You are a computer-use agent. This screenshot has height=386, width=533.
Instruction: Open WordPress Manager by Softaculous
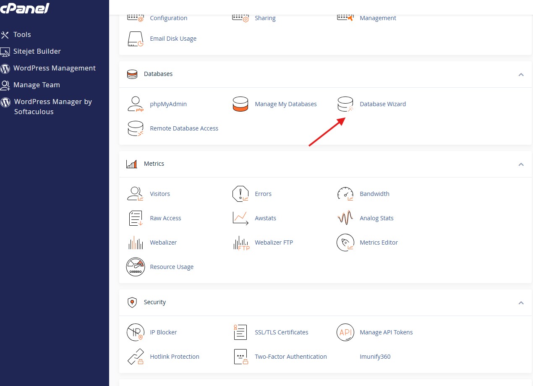click(x=52, y=107)
